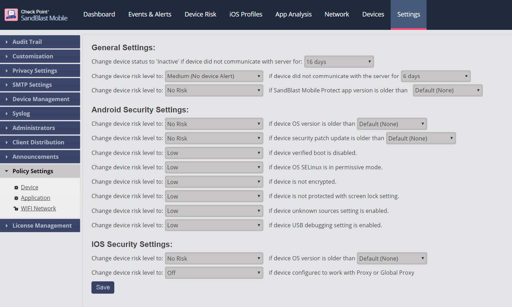Image resolution: width=512 pixels, height=307 pixels.
Task: Open App Analysis tab
Action: [294, 14]
